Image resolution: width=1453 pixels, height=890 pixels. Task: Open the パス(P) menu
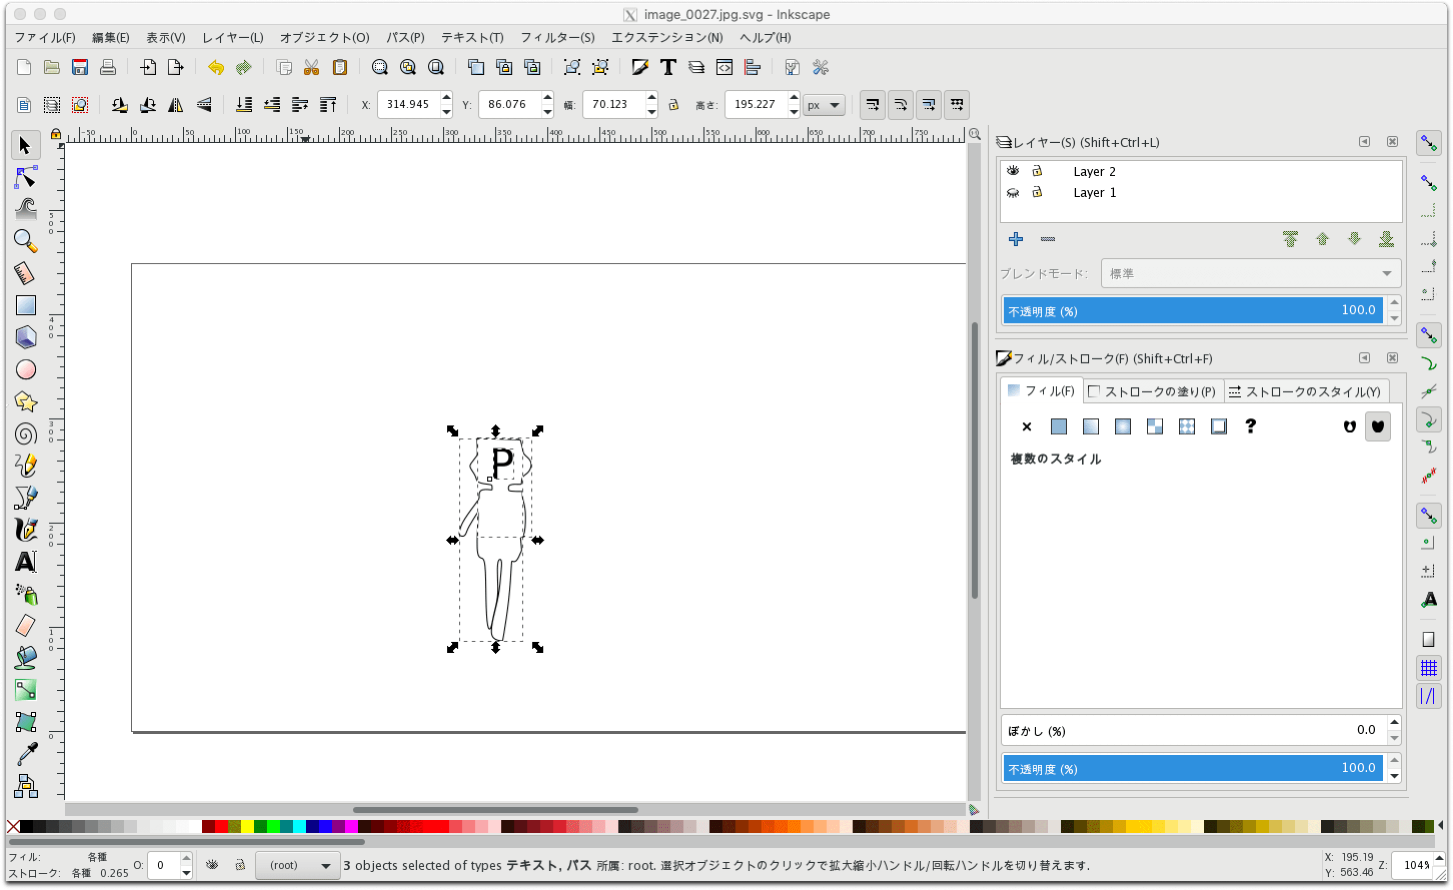pos(405,38)
